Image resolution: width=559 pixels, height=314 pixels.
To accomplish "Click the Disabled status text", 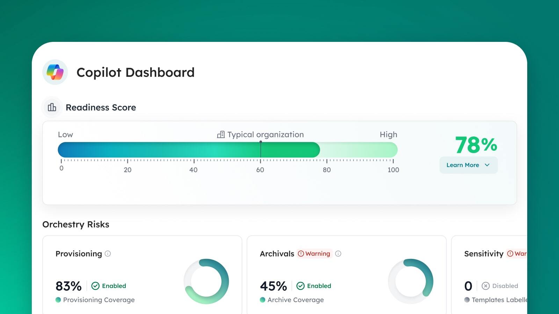I will [x=505, y=286].
